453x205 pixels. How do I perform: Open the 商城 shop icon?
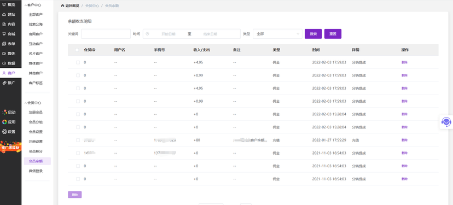pos(4,34)
